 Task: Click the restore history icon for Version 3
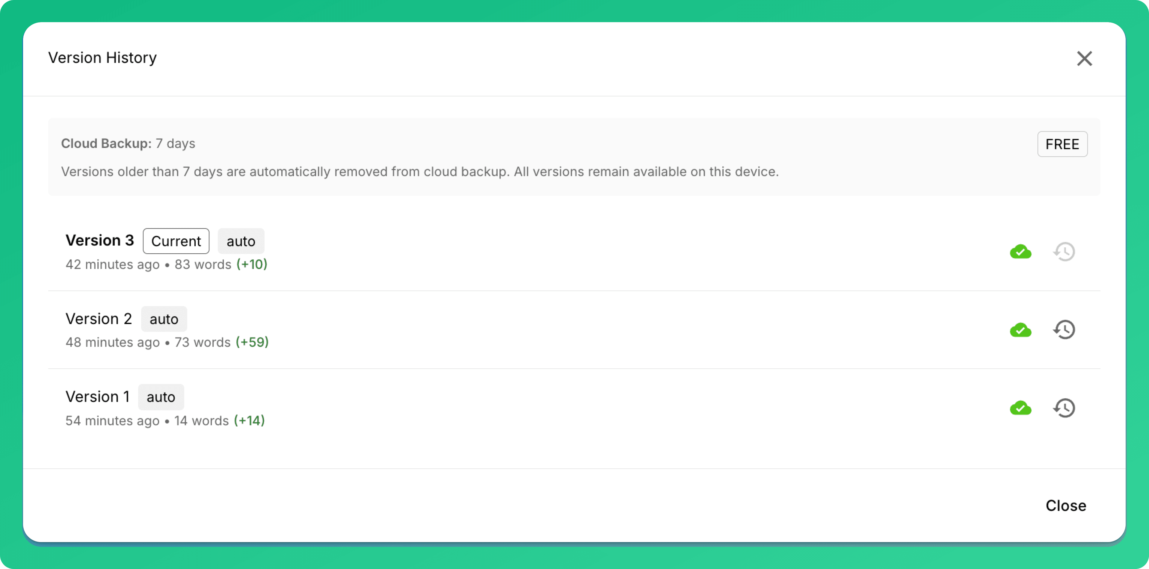click(x=1064, y=252)
